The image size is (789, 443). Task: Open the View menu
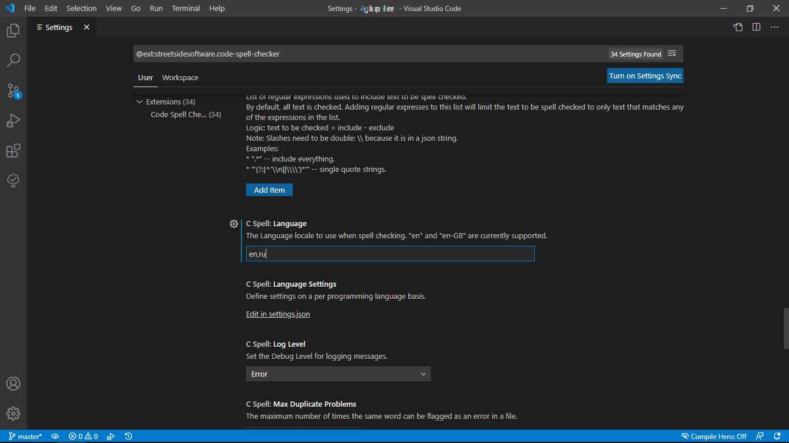click(x=114, y=8)
